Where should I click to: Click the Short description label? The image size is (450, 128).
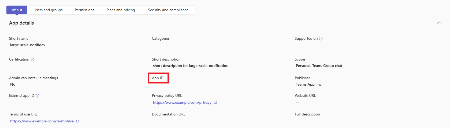(x=166, y=59)
